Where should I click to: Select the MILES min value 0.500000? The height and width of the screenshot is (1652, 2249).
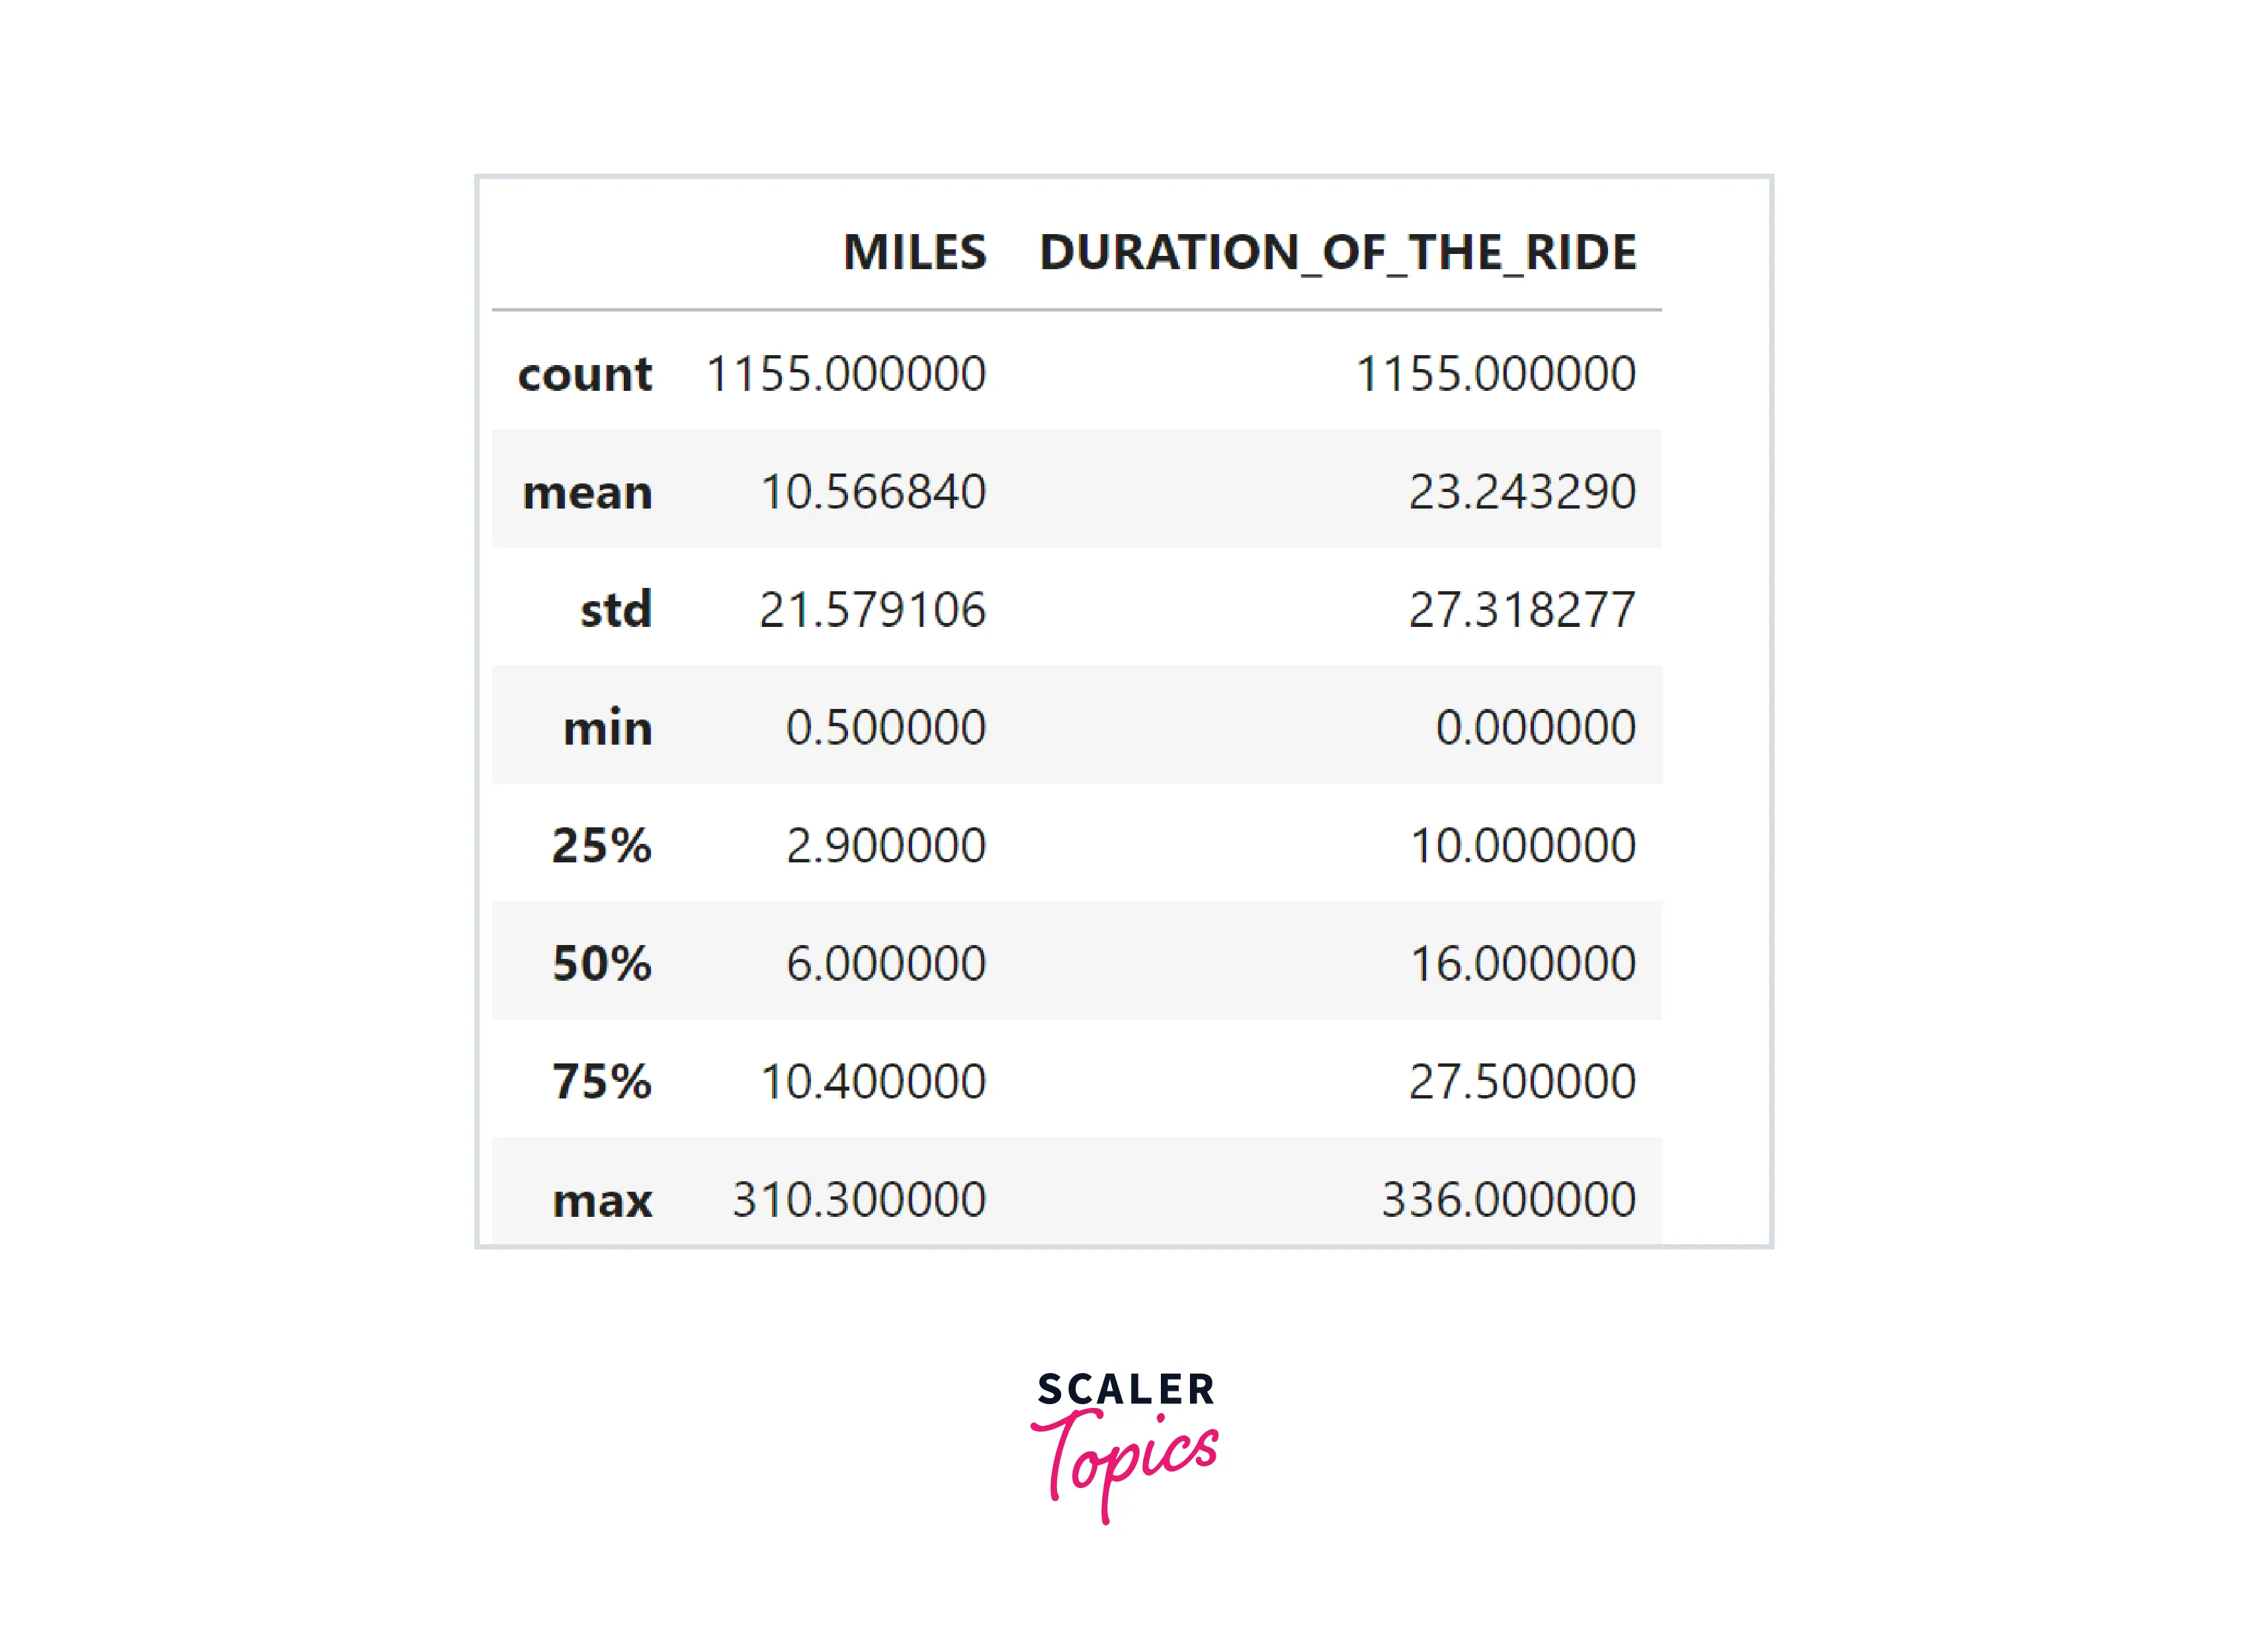(x=886, y=728)
